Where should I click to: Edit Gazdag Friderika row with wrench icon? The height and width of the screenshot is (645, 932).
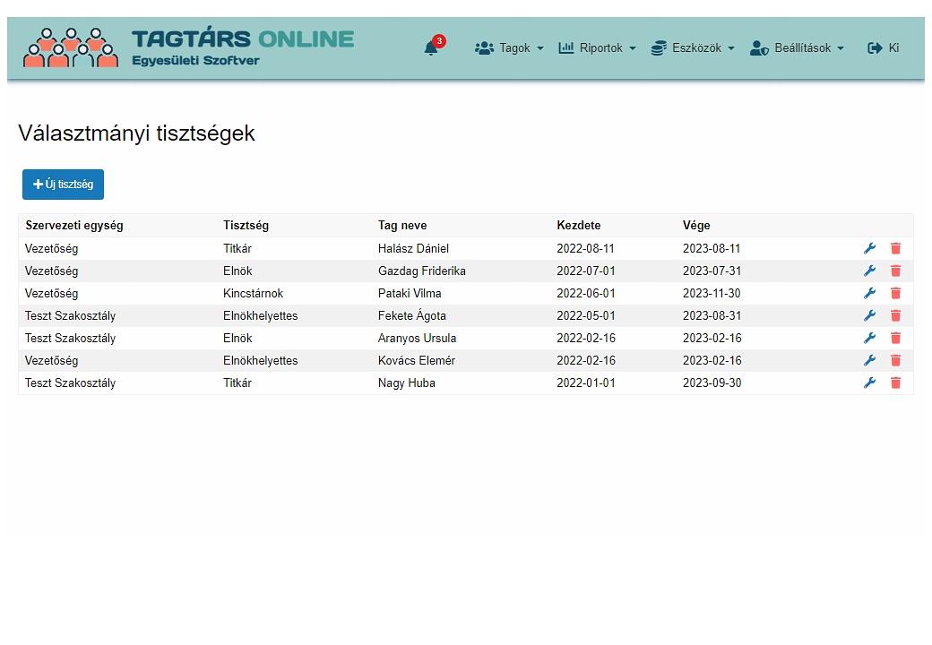pyautogui.click(x=869, y=271)
